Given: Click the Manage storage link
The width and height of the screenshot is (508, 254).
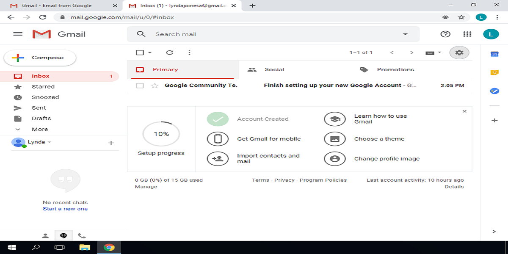Looking at the screenshot, I should tap(146, 187).
